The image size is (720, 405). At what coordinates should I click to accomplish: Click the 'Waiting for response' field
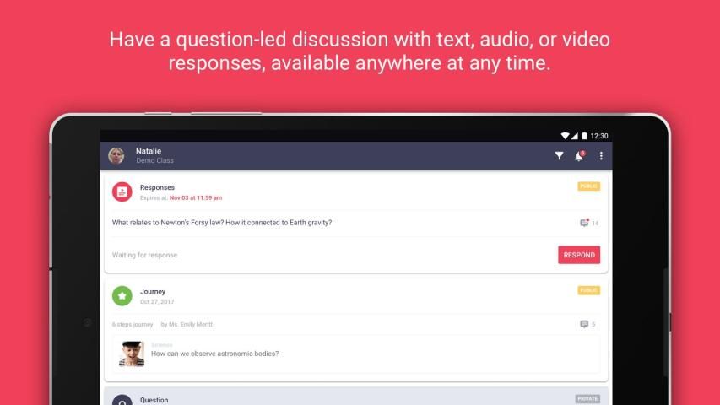point(145,255)
